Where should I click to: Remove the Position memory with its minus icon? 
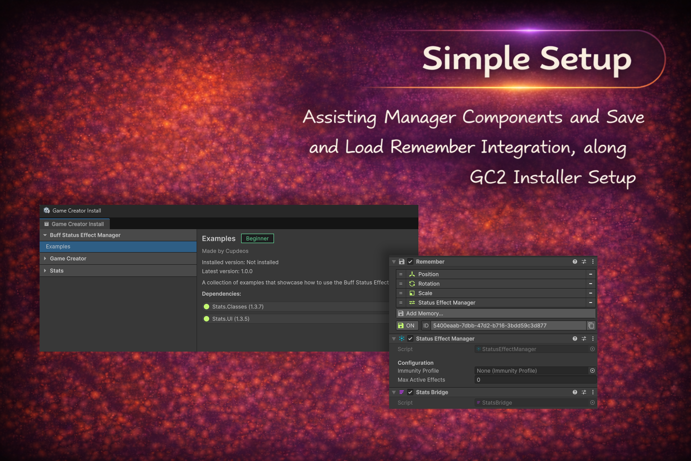point(590,274)
